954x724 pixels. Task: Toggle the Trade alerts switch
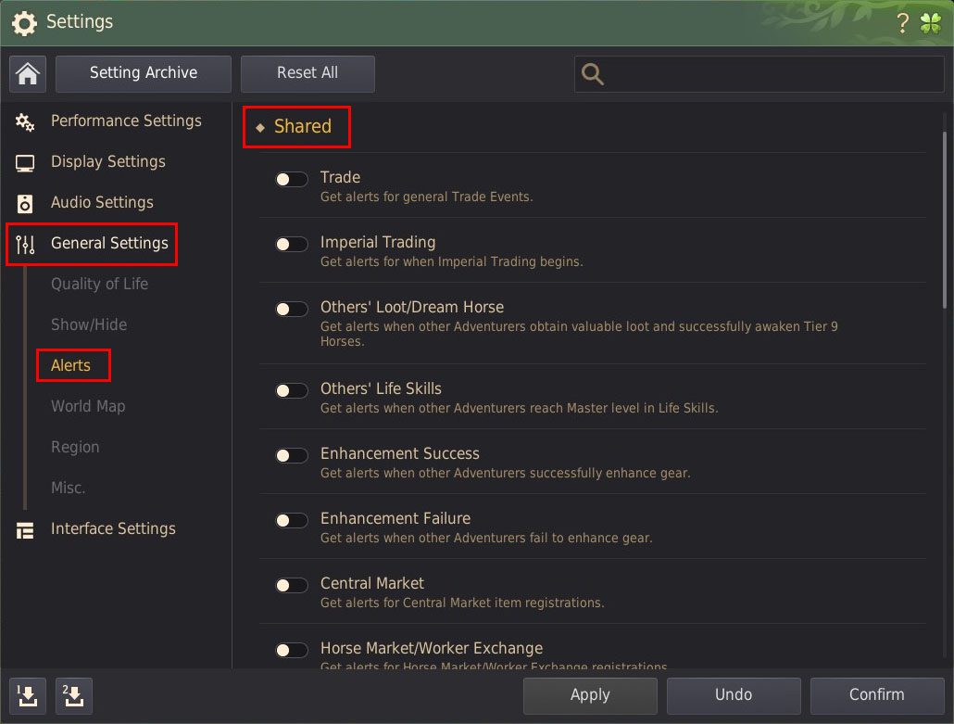pyautogui.click(x=292, y=179)
